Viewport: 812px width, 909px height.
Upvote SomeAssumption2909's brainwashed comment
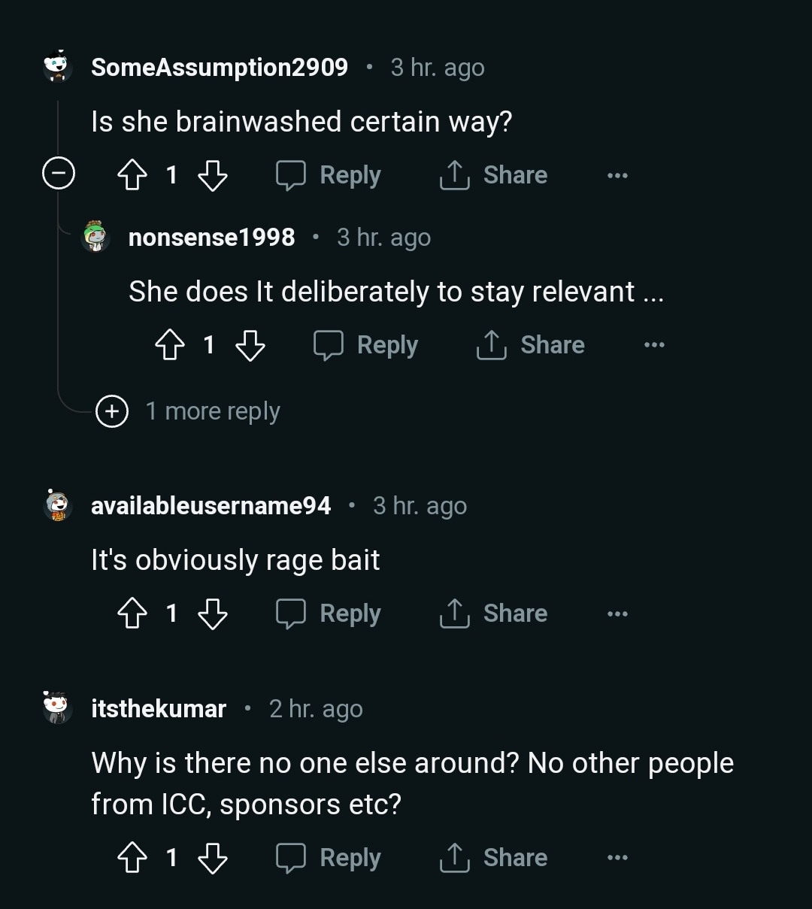pyautogui.click(x=132, y=176)
